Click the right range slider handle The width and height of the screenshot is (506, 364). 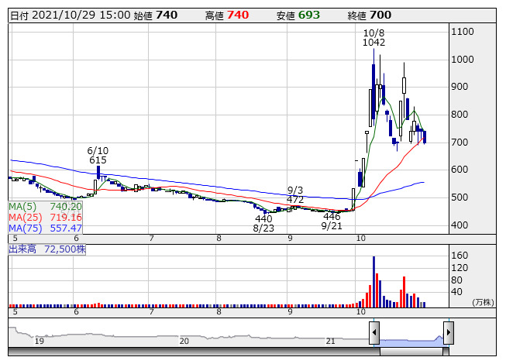click(x=448, y=333)
